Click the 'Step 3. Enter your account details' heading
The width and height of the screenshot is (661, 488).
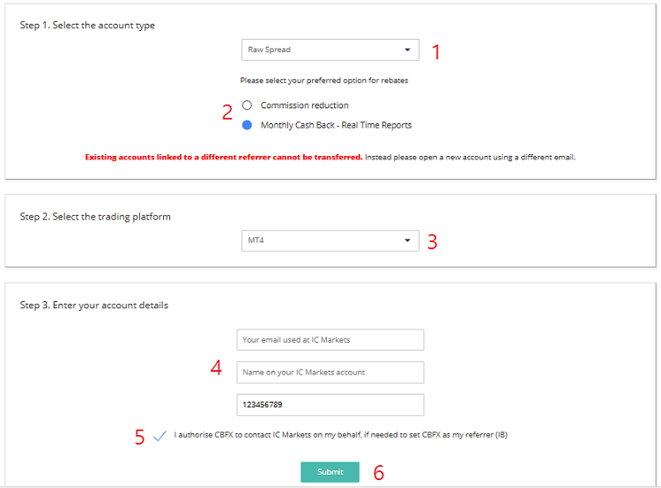93,306
